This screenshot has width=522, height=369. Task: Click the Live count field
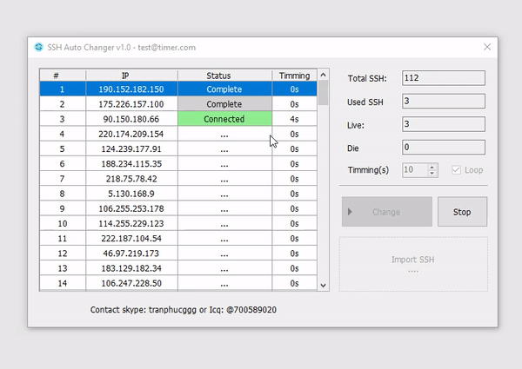point(444,124)
